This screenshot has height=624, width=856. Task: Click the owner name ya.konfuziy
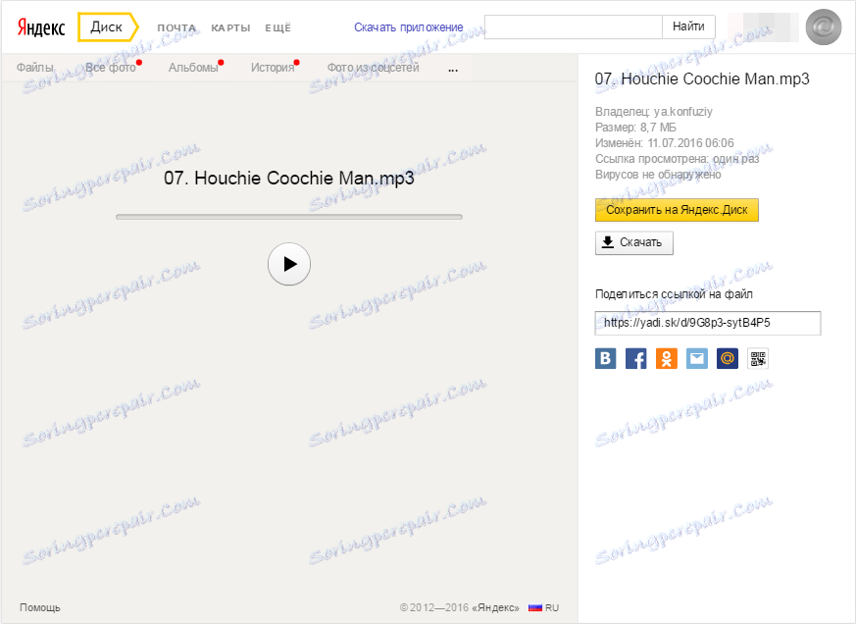pos(683,112)
